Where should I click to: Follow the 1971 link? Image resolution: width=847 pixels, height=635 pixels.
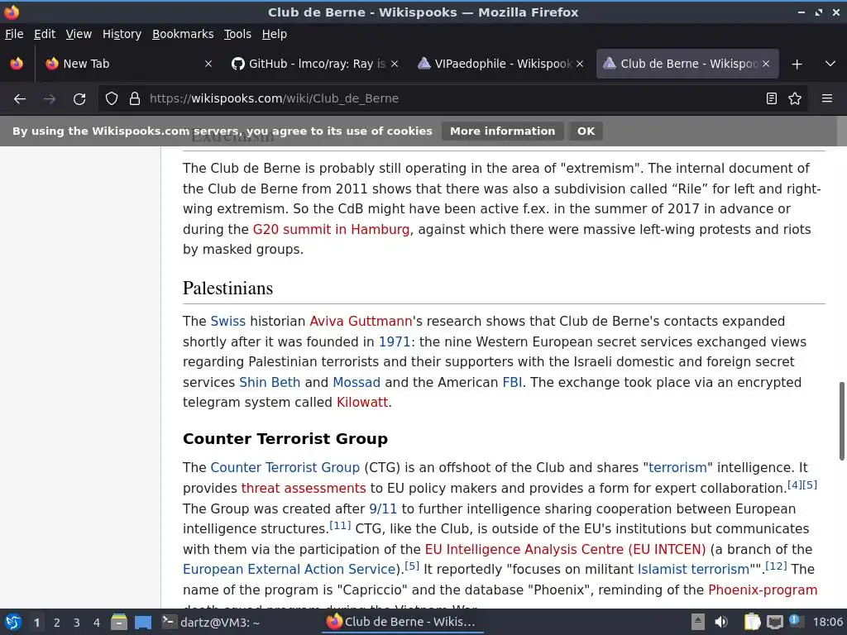(x=395, y=341)
